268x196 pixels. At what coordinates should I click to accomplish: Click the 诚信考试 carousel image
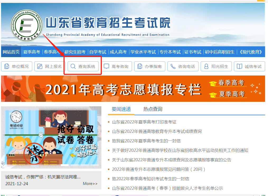click(51, 137)
